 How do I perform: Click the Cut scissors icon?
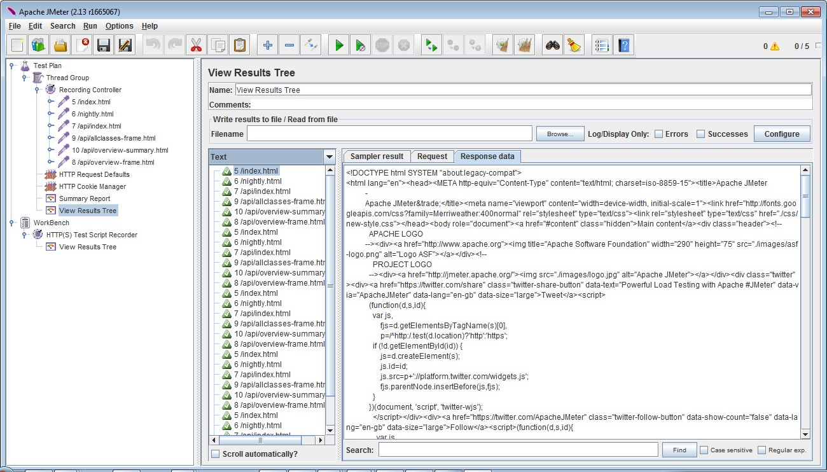196,45
